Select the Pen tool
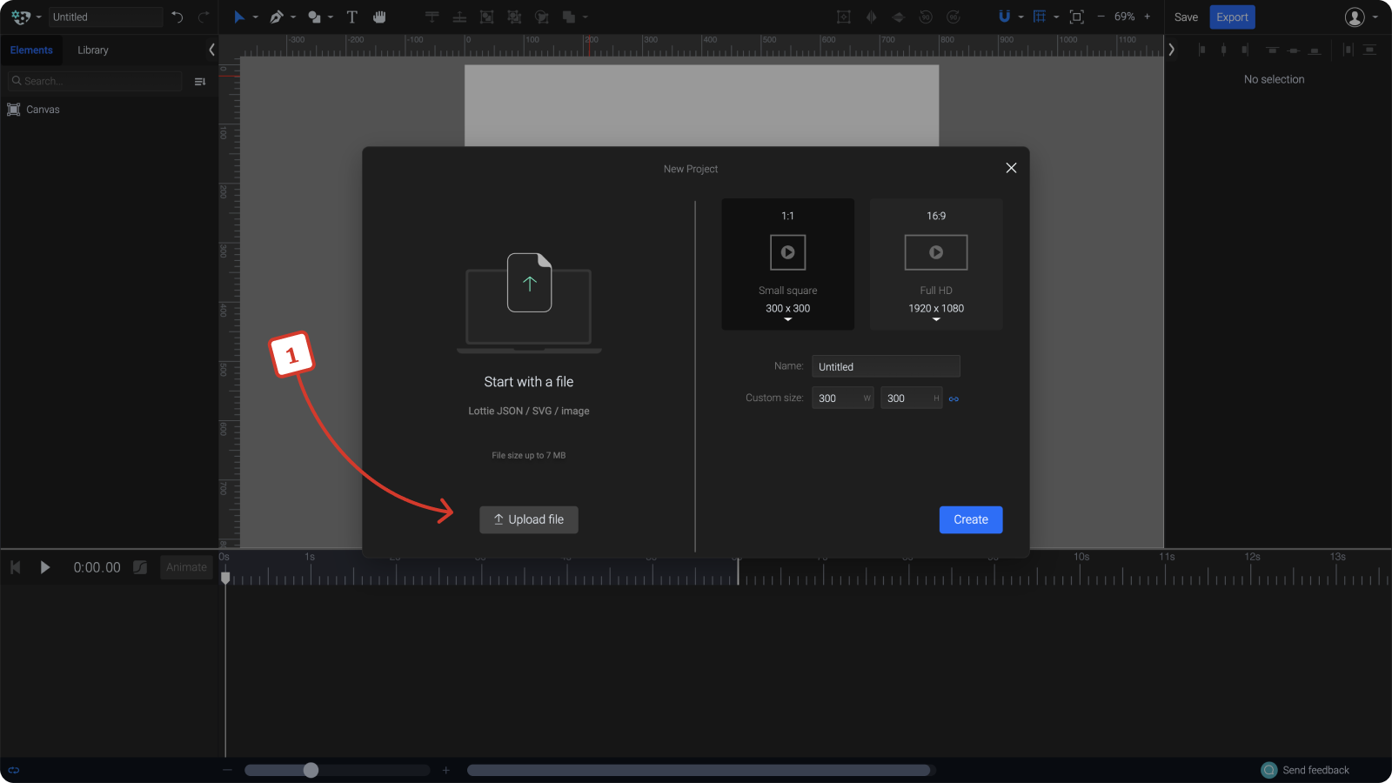 (x=277, y=17)
